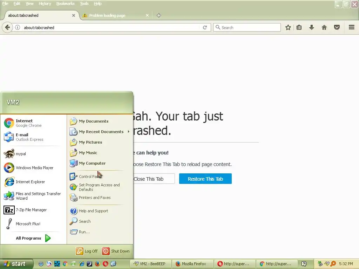Viewport: 359px width, 269px height.
Task: Open the Firefox hamburger menu
Action: click(352, 27)
